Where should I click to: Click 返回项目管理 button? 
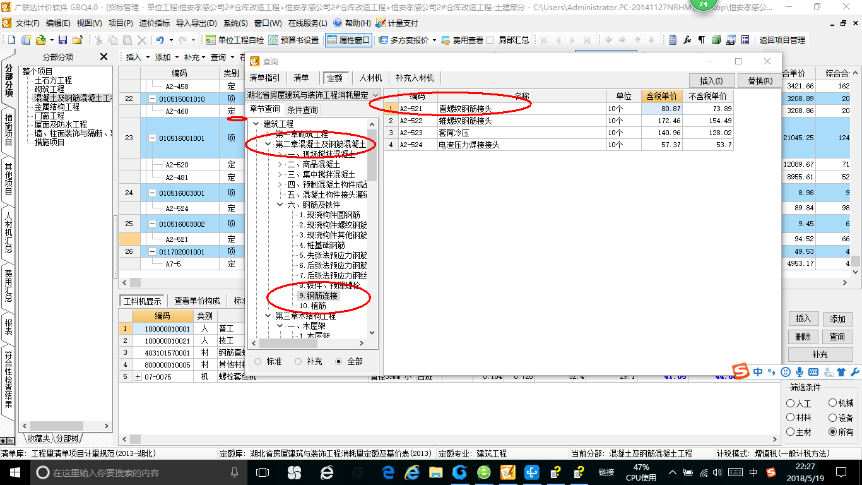point(782,40)
